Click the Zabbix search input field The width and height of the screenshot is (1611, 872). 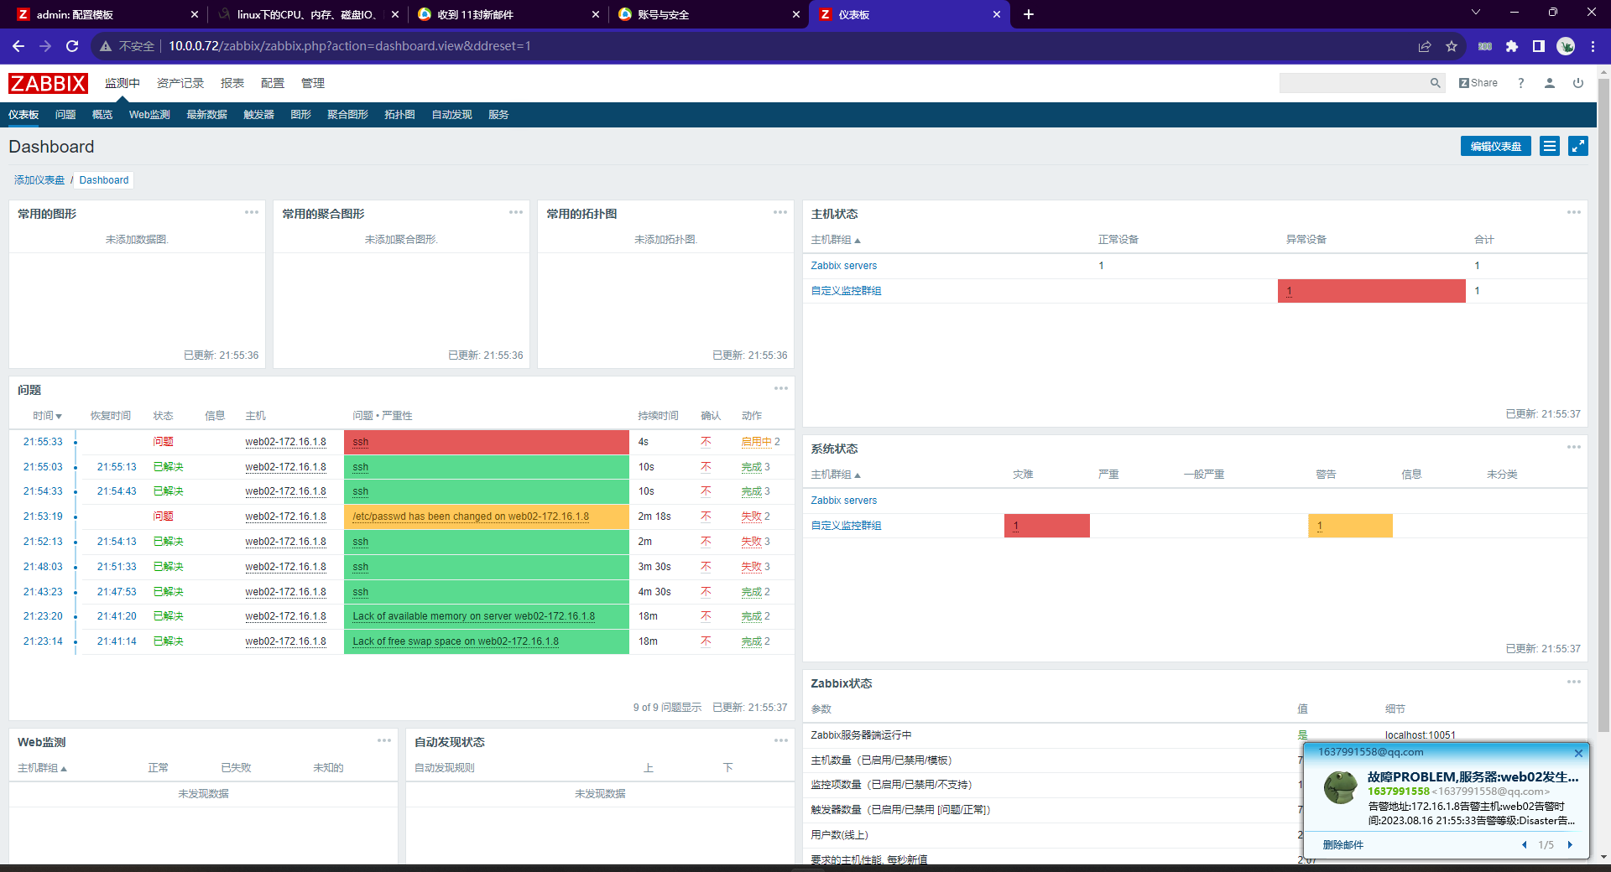click(x=1354, y=83)
